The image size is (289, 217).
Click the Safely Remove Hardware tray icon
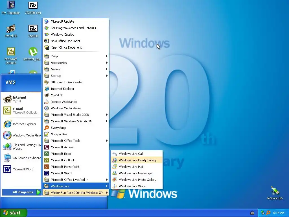pos(263,213)
